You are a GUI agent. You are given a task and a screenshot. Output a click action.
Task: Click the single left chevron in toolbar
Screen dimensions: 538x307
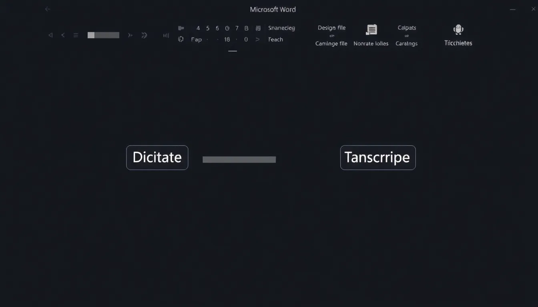tap(63, 35)
